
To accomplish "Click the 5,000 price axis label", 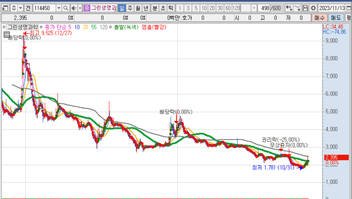I will pos(332,112).
